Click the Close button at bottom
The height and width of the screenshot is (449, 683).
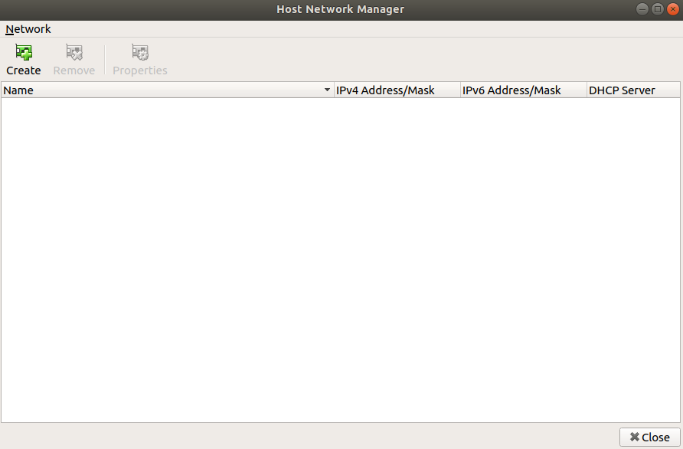650,438
